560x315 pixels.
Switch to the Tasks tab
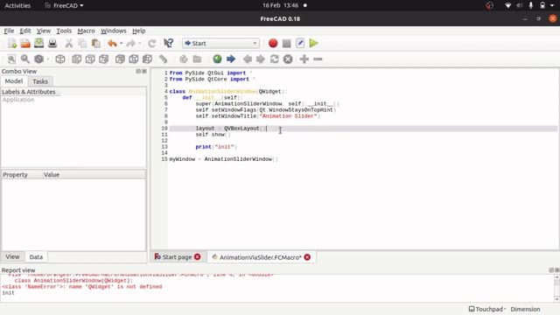coord(40,81)
